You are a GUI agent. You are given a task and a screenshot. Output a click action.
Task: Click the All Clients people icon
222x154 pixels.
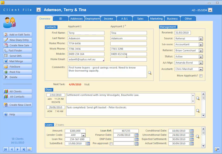[6, 92]
